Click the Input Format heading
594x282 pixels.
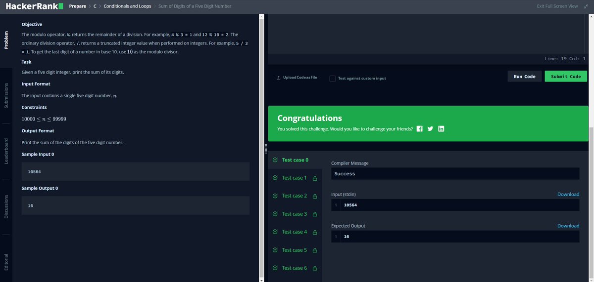[36, 84]
